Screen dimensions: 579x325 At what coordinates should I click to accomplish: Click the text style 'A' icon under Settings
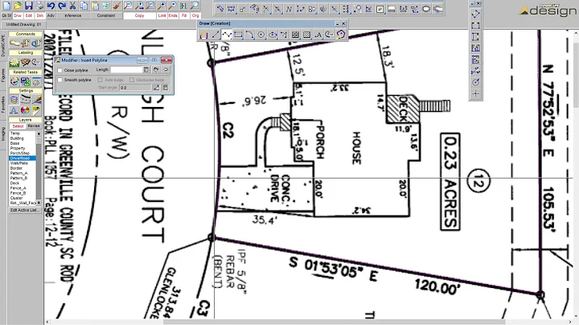(14, 110)
